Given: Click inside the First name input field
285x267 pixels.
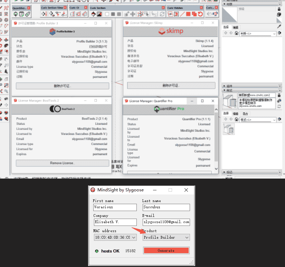Looking at the screenshot, I should (x=115, y=207).
